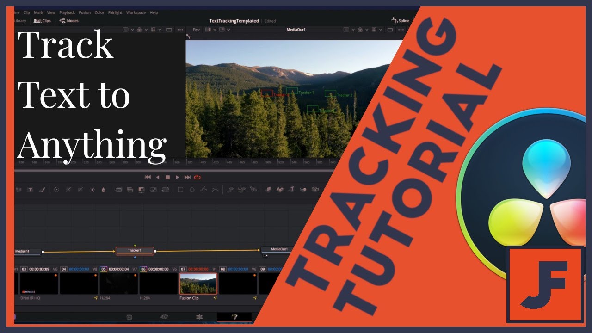
Task: Select the Paint brush tool
Action: pos(42,190)
